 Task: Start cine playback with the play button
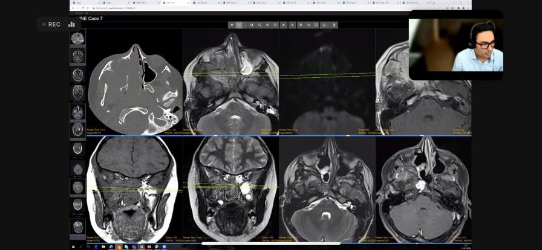coord(284,25)
